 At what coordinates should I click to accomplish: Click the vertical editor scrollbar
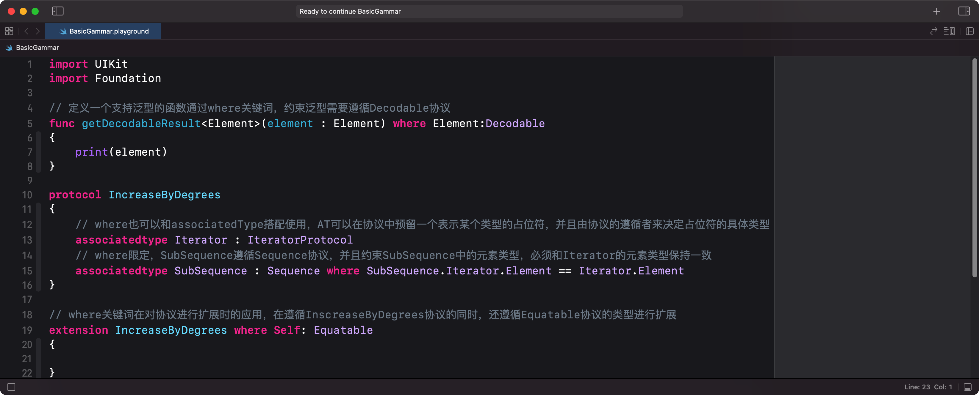tap(975, 168)
